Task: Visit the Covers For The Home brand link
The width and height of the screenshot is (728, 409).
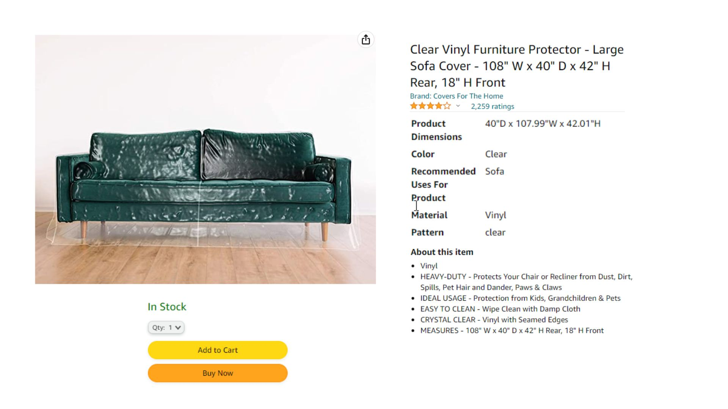Action: 457,96
